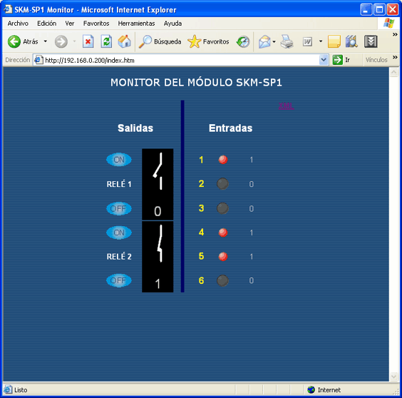Open the History clock icon
Viewport: 402px width, 398px height.
(x=243, y=41)
